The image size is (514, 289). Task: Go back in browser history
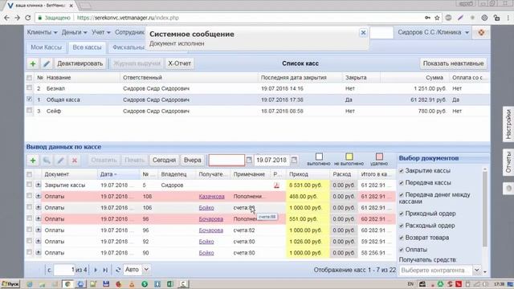pos(6,18)
